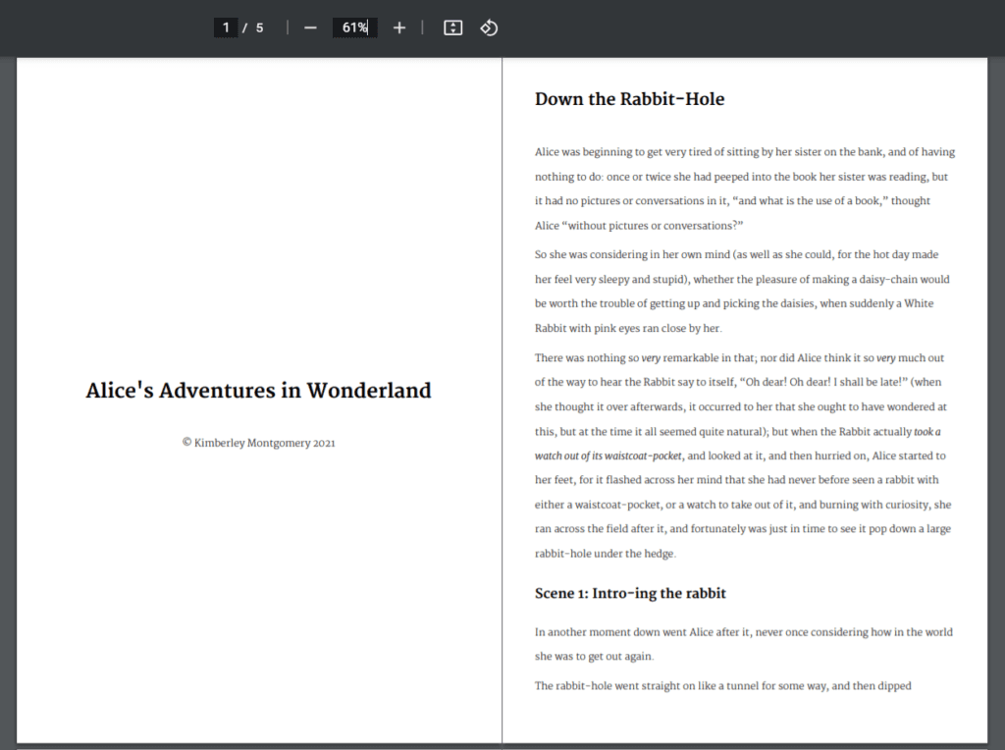Click the line 'she was to get out again.'
Image resolution: width=1005 pixels, height=750 pixels.
[594, 657]
